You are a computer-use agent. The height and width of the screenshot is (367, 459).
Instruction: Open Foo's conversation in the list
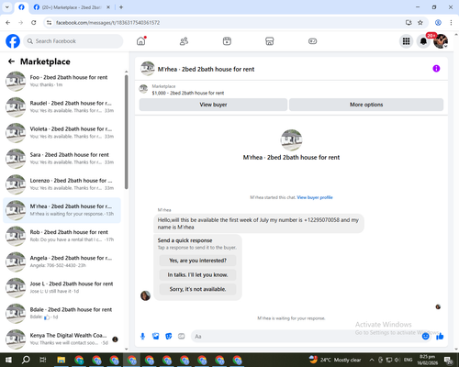(x=62, y=81)
